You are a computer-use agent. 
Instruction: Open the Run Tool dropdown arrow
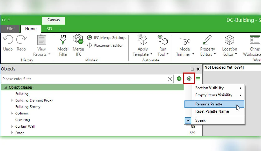pyautogui.click(x=167, y=54)
